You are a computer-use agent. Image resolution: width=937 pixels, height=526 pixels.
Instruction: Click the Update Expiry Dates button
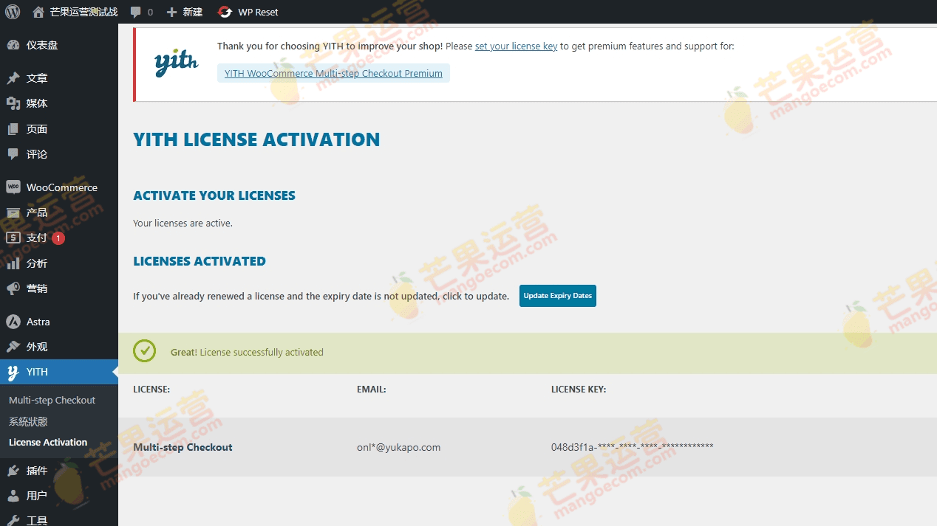coord(558,296)
